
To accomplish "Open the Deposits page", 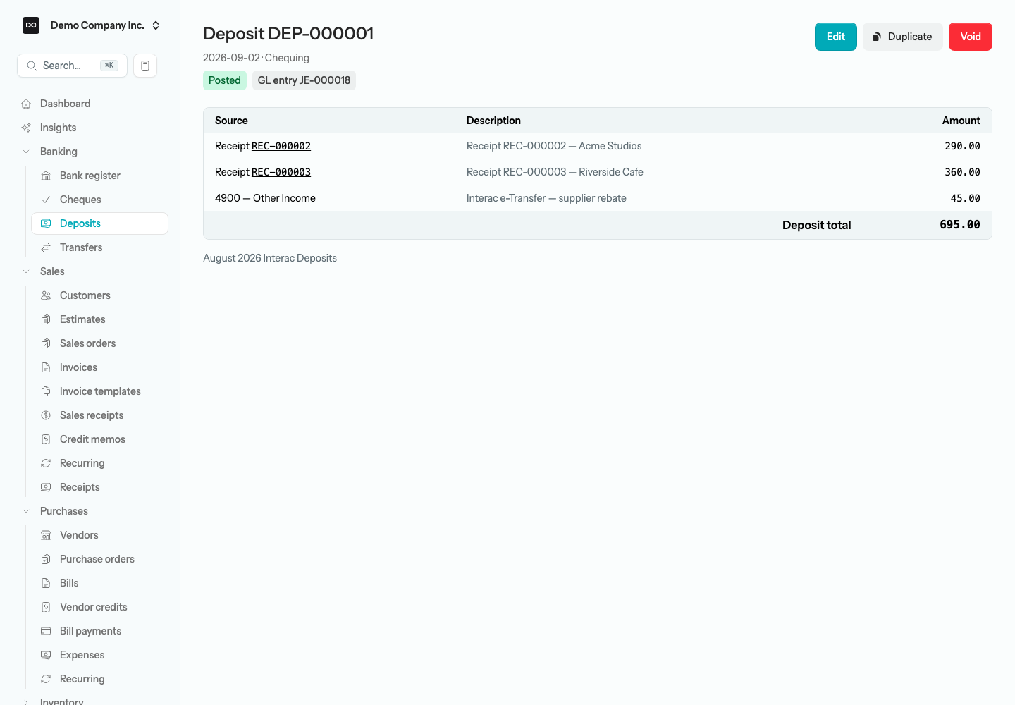I will (99, 223).
